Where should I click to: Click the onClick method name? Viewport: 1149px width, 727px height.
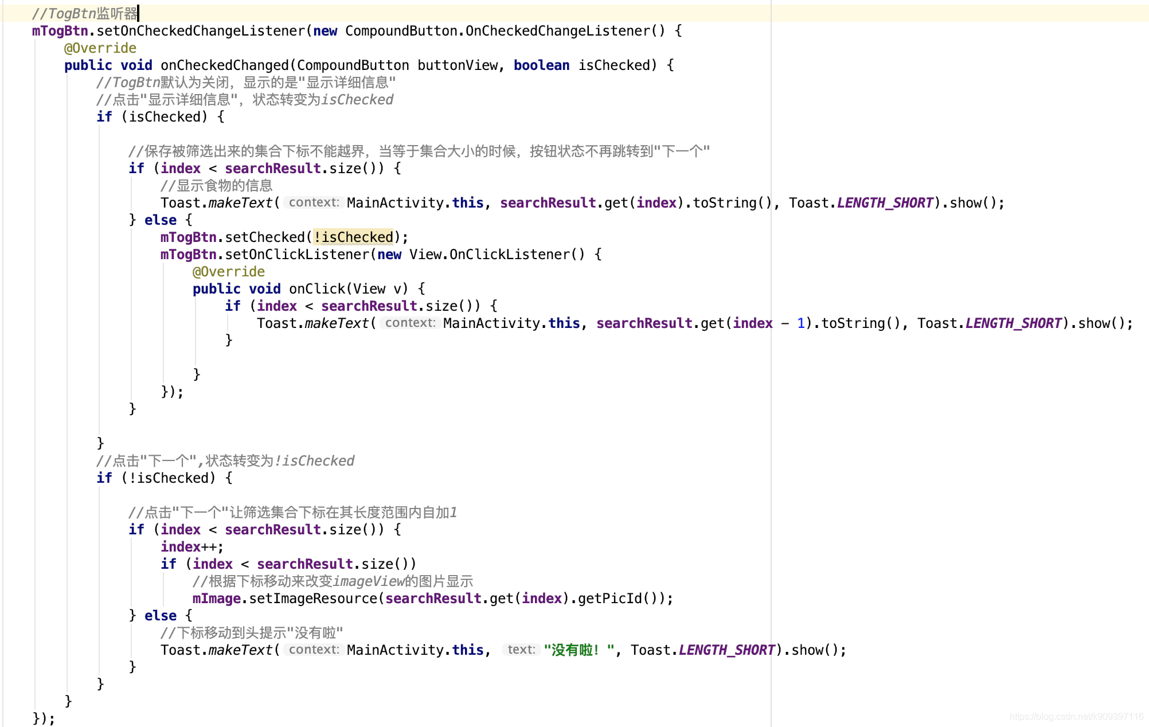coord(316,289)
